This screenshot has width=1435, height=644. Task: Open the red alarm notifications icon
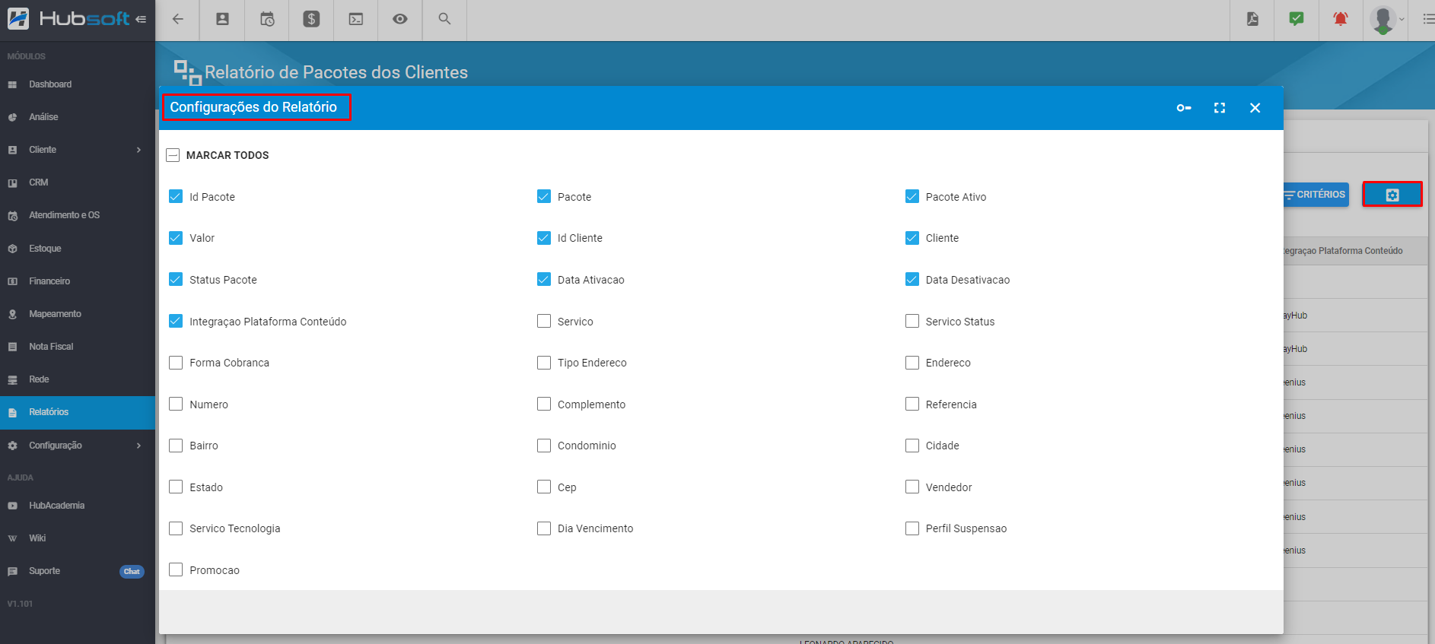1341,20
